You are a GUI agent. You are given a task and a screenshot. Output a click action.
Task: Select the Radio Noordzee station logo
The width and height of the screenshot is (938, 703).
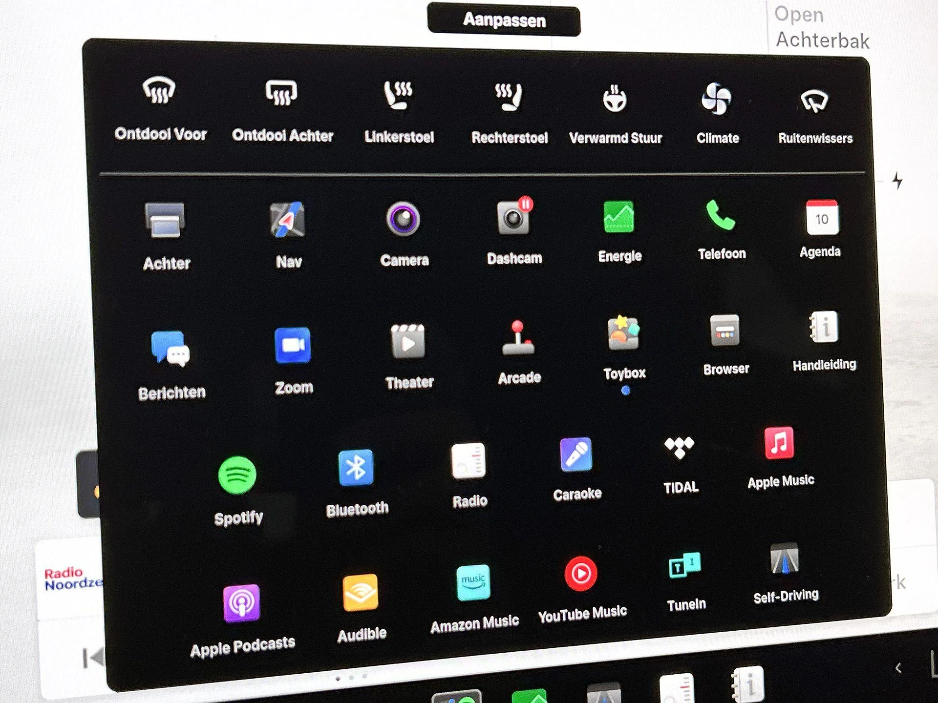click(73, 579)
